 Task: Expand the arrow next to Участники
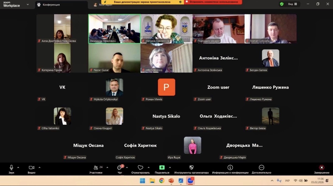coord(107,168)
